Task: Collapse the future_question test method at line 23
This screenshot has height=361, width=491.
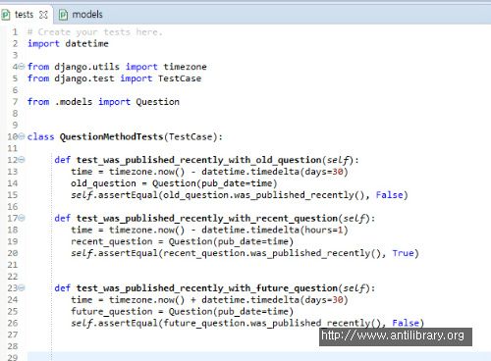Action: pyautogui.click(x=22, y=287)
